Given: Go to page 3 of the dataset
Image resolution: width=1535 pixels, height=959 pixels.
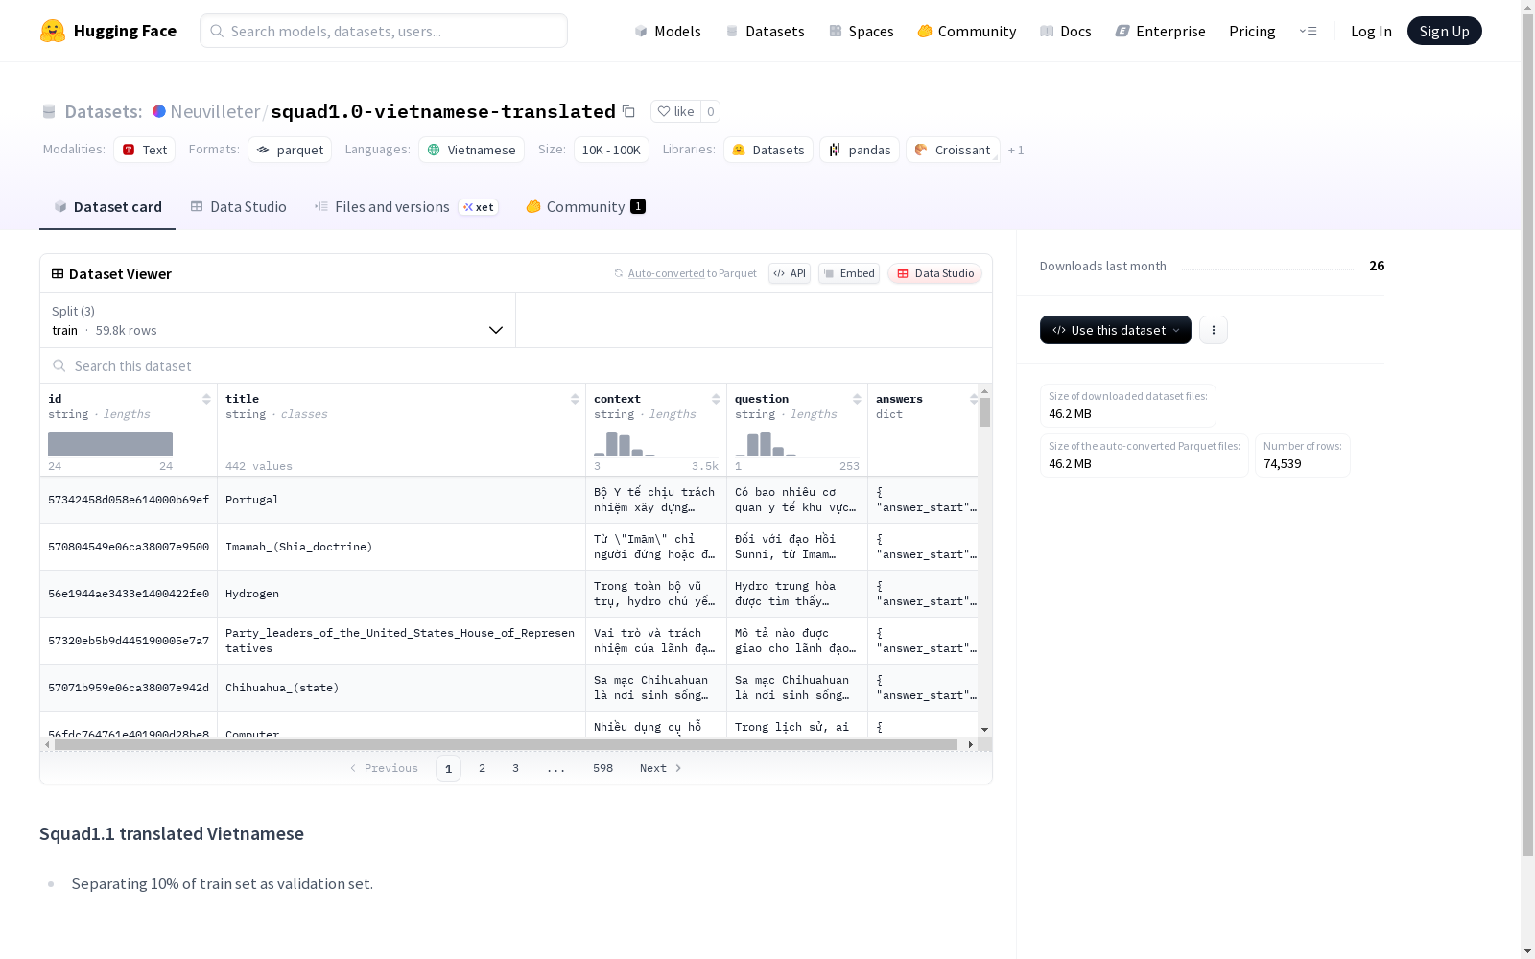Looking at the screenshot, I should 515,768.
